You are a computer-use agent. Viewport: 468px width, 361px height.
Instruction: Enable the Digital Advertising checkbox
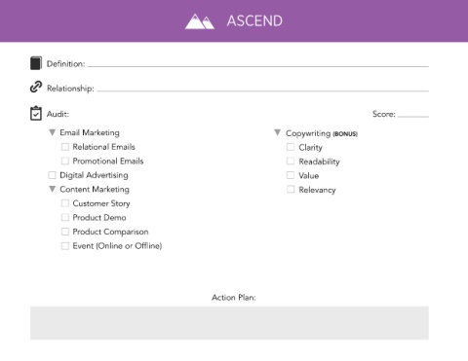(x=52, y=175)
